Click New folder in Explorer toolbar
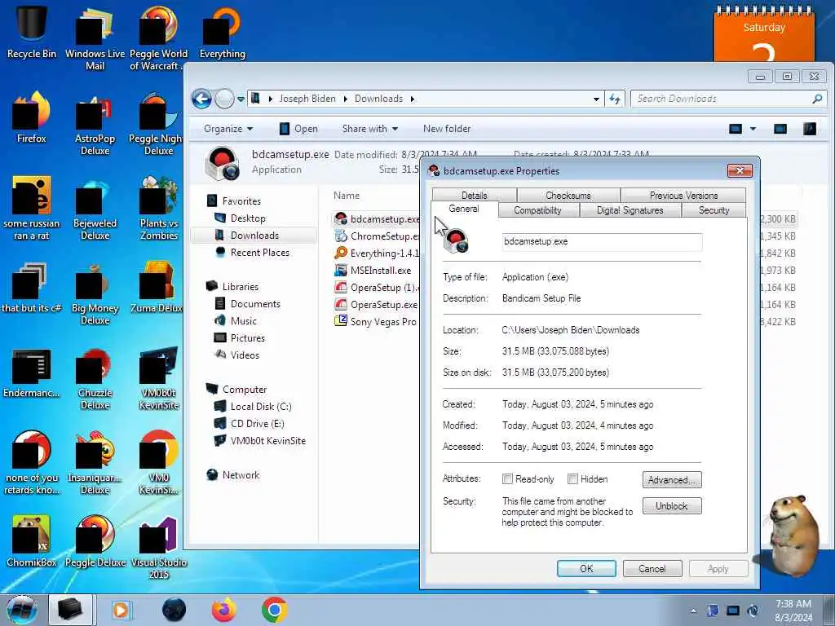 click(447, 129)
